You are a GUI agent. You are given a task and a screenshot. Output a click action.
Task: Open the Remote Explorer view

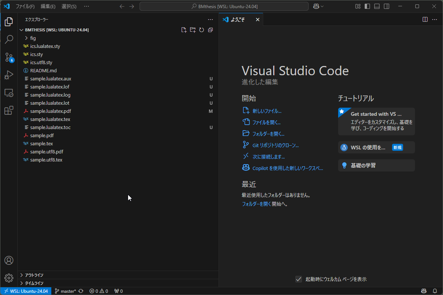pos(9,93)
